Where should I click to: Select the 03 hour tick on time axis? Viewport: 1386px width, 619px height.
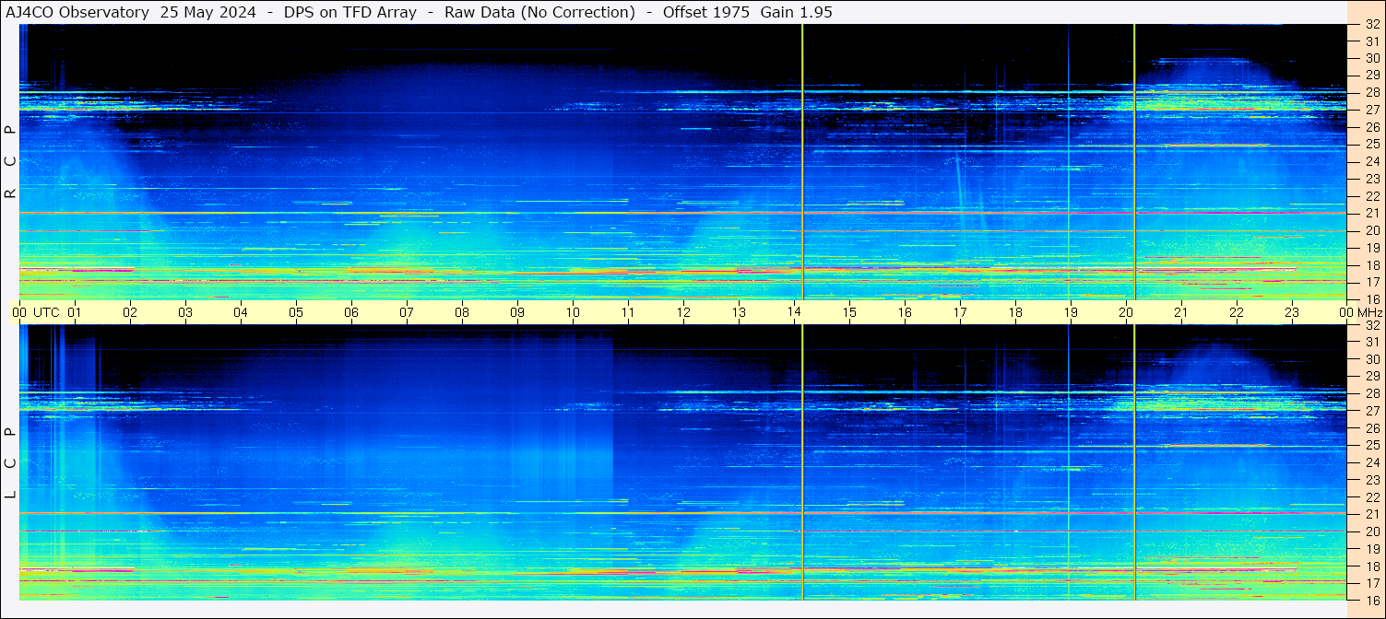click(185, 312)
